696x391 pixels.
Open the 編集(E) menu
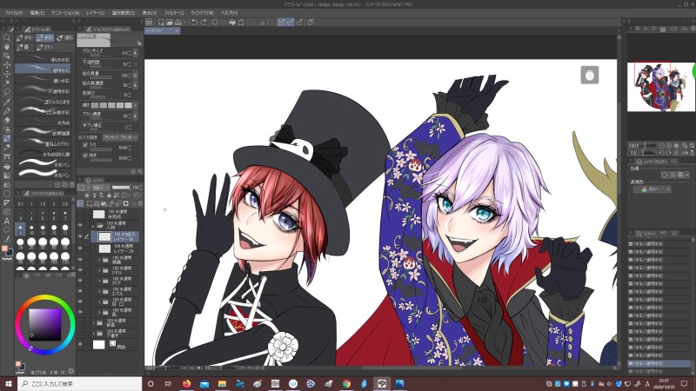click(x=37, y=13)
